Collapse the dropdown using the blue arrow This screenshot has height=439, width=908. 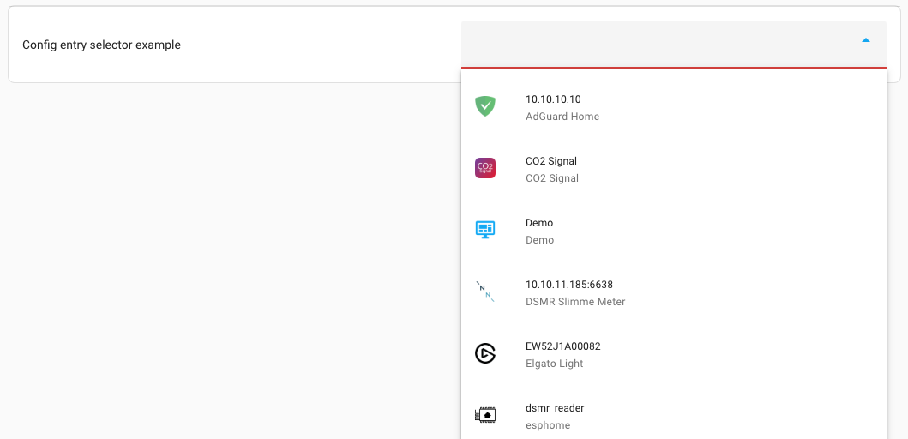[x=866, y=40]
